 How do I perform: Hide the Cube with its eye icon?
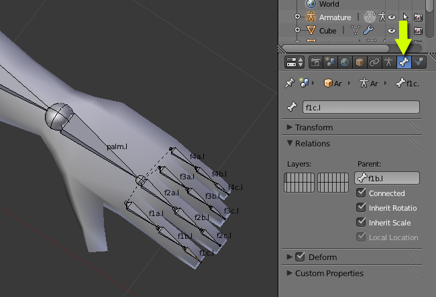tap(392, 31)
